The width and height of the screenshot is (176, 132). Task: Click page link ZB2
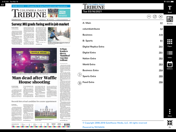click(x=161, y=59)
